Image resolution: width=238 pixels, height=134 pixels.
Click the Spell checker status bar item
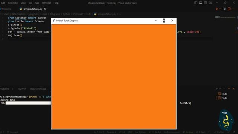(x=201, y=132)
